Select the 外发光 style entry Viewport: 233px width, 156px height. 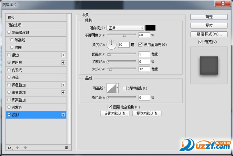[x=17, y=107]
